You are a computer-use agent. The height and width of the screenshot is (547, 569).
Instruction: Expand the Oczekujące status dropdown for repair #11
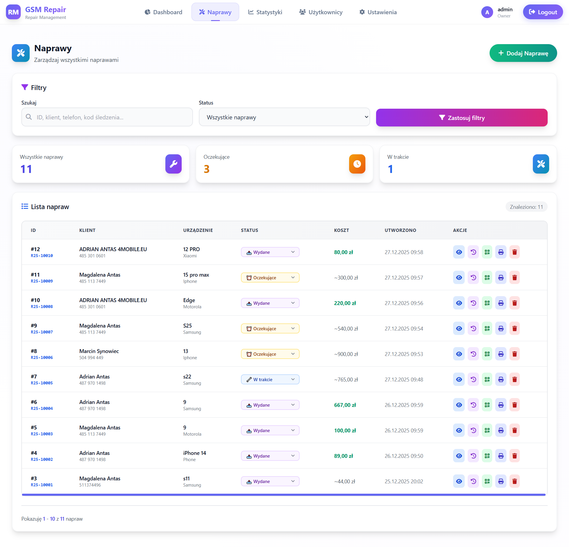point(270,277)
